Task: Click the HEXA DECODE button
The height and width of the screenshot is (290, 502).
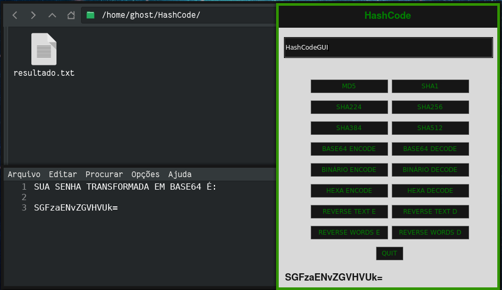Action: [430, 190]
